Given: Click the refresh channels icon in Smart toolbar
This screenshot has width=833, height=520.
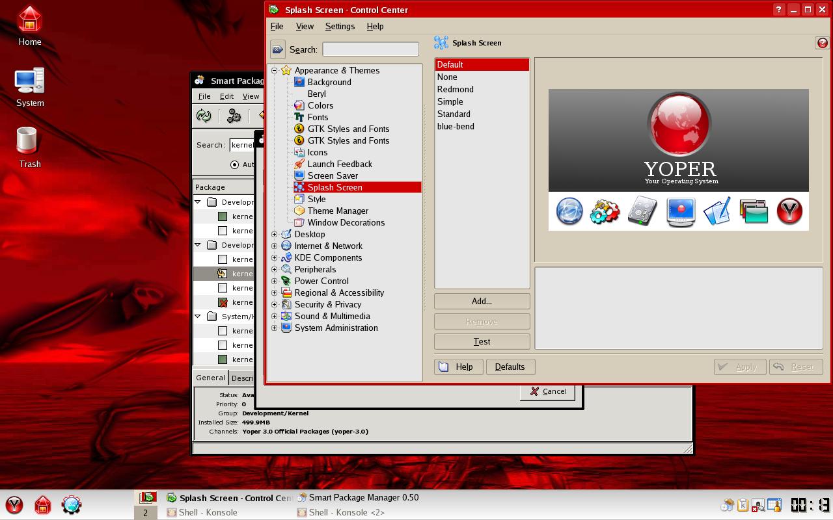Looking at the screenshot, I should (204, 116).
